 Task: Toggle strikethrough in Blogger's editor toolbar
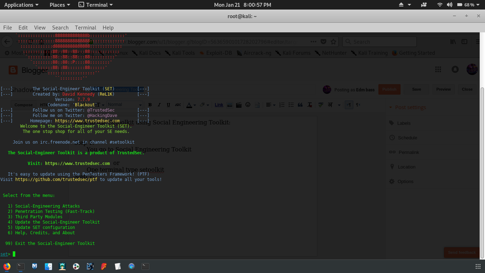click(178, 105)
